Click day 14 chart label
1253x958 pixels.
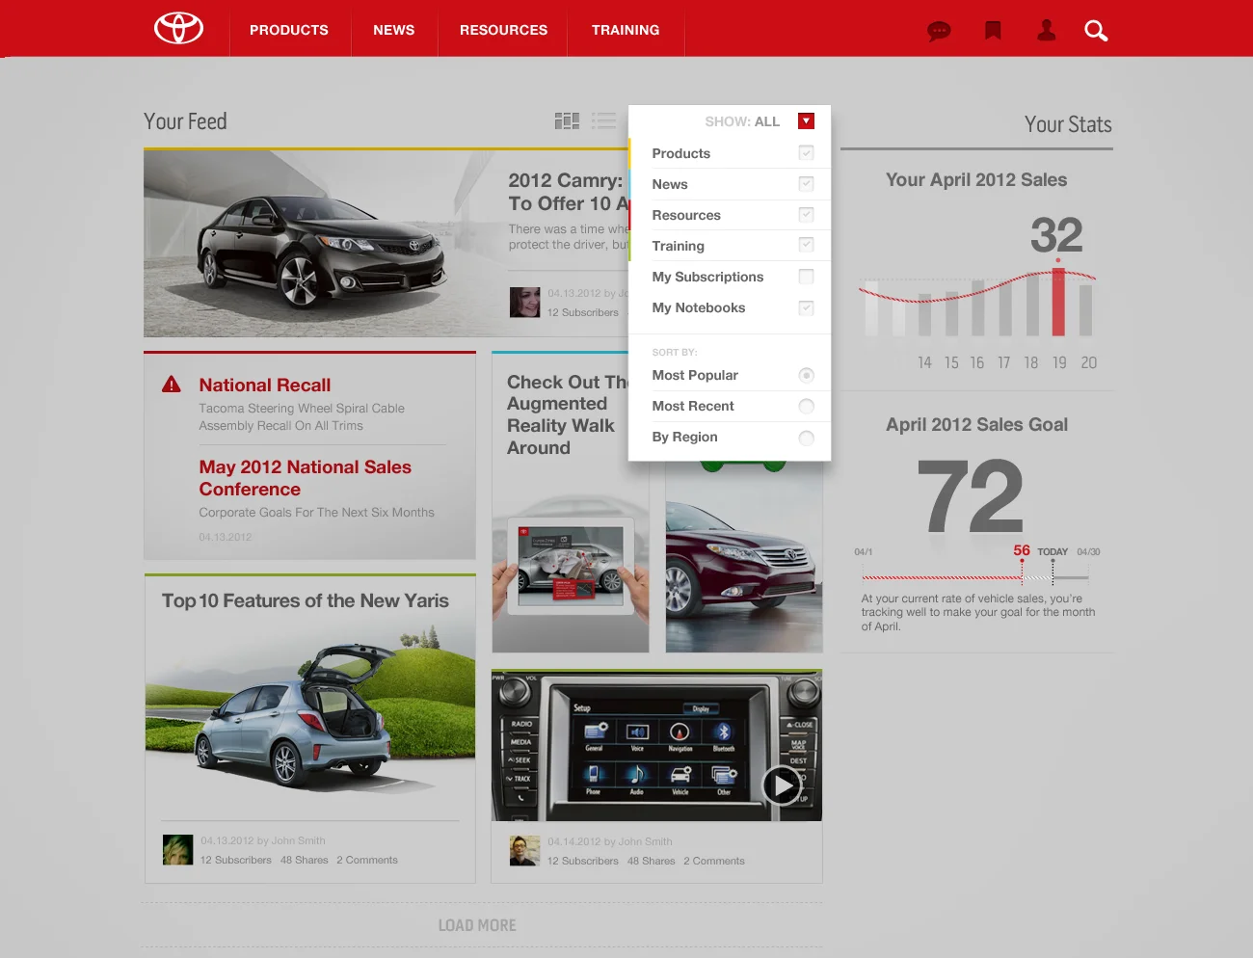pos(924,362)
